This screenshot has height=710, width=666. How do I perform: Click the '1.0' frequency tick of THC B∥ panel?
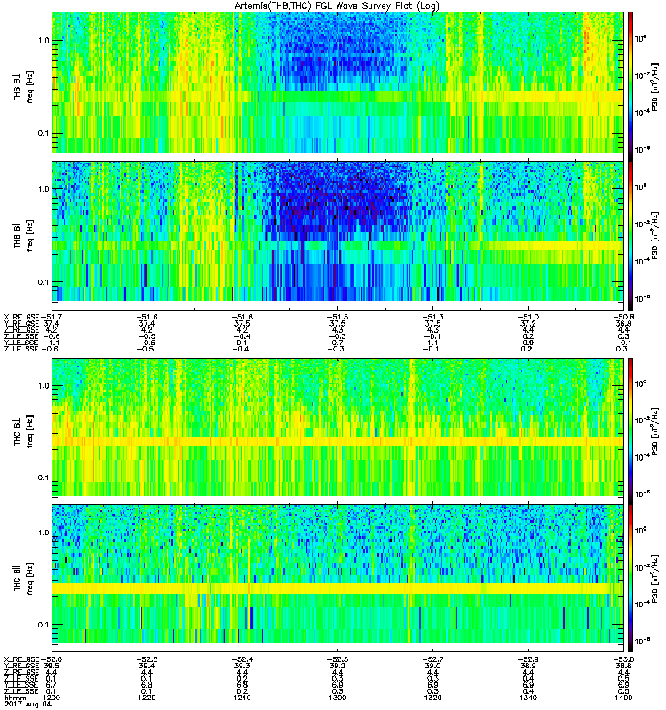[44, 532]
